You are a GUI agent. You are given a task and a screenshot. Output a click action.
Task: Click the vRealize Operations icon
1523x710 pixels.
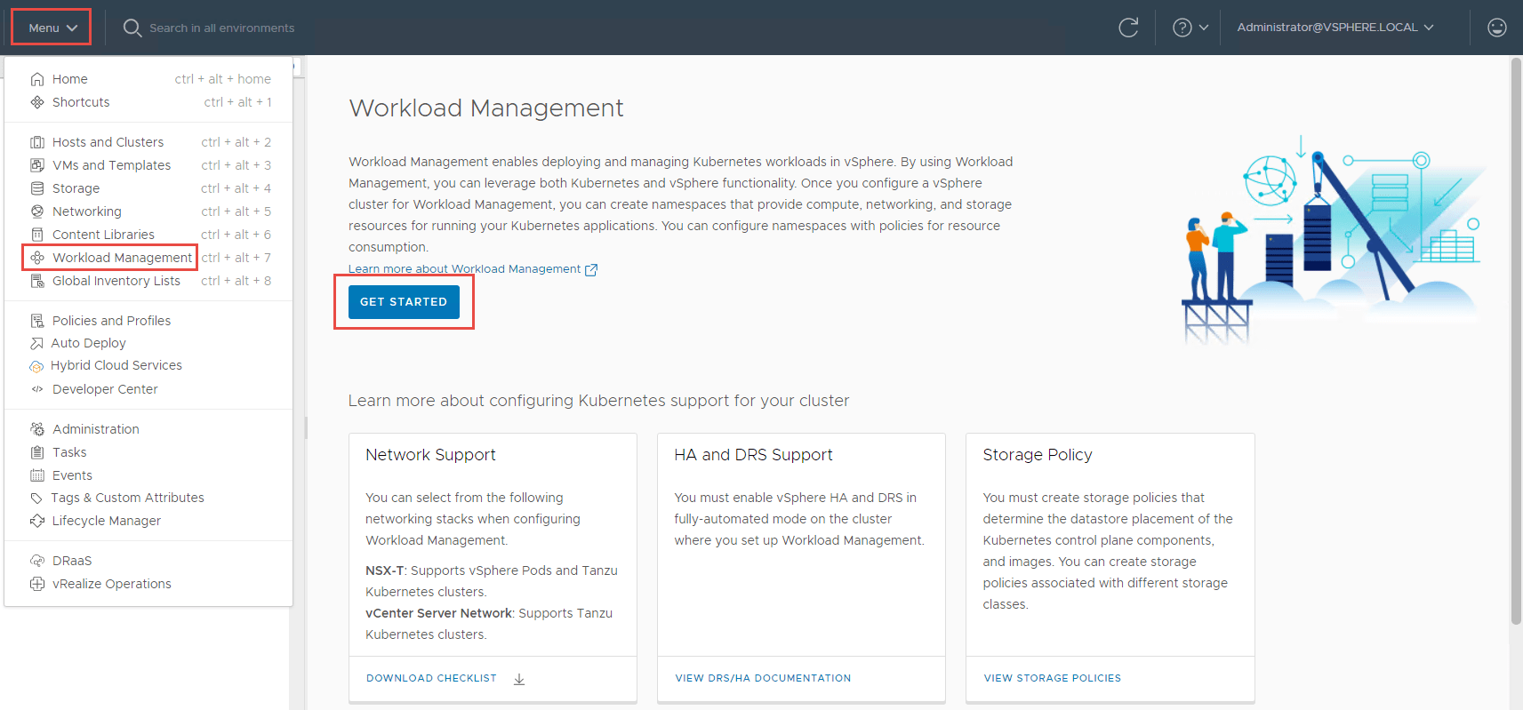pyautogui.click(x=37, y=584)
